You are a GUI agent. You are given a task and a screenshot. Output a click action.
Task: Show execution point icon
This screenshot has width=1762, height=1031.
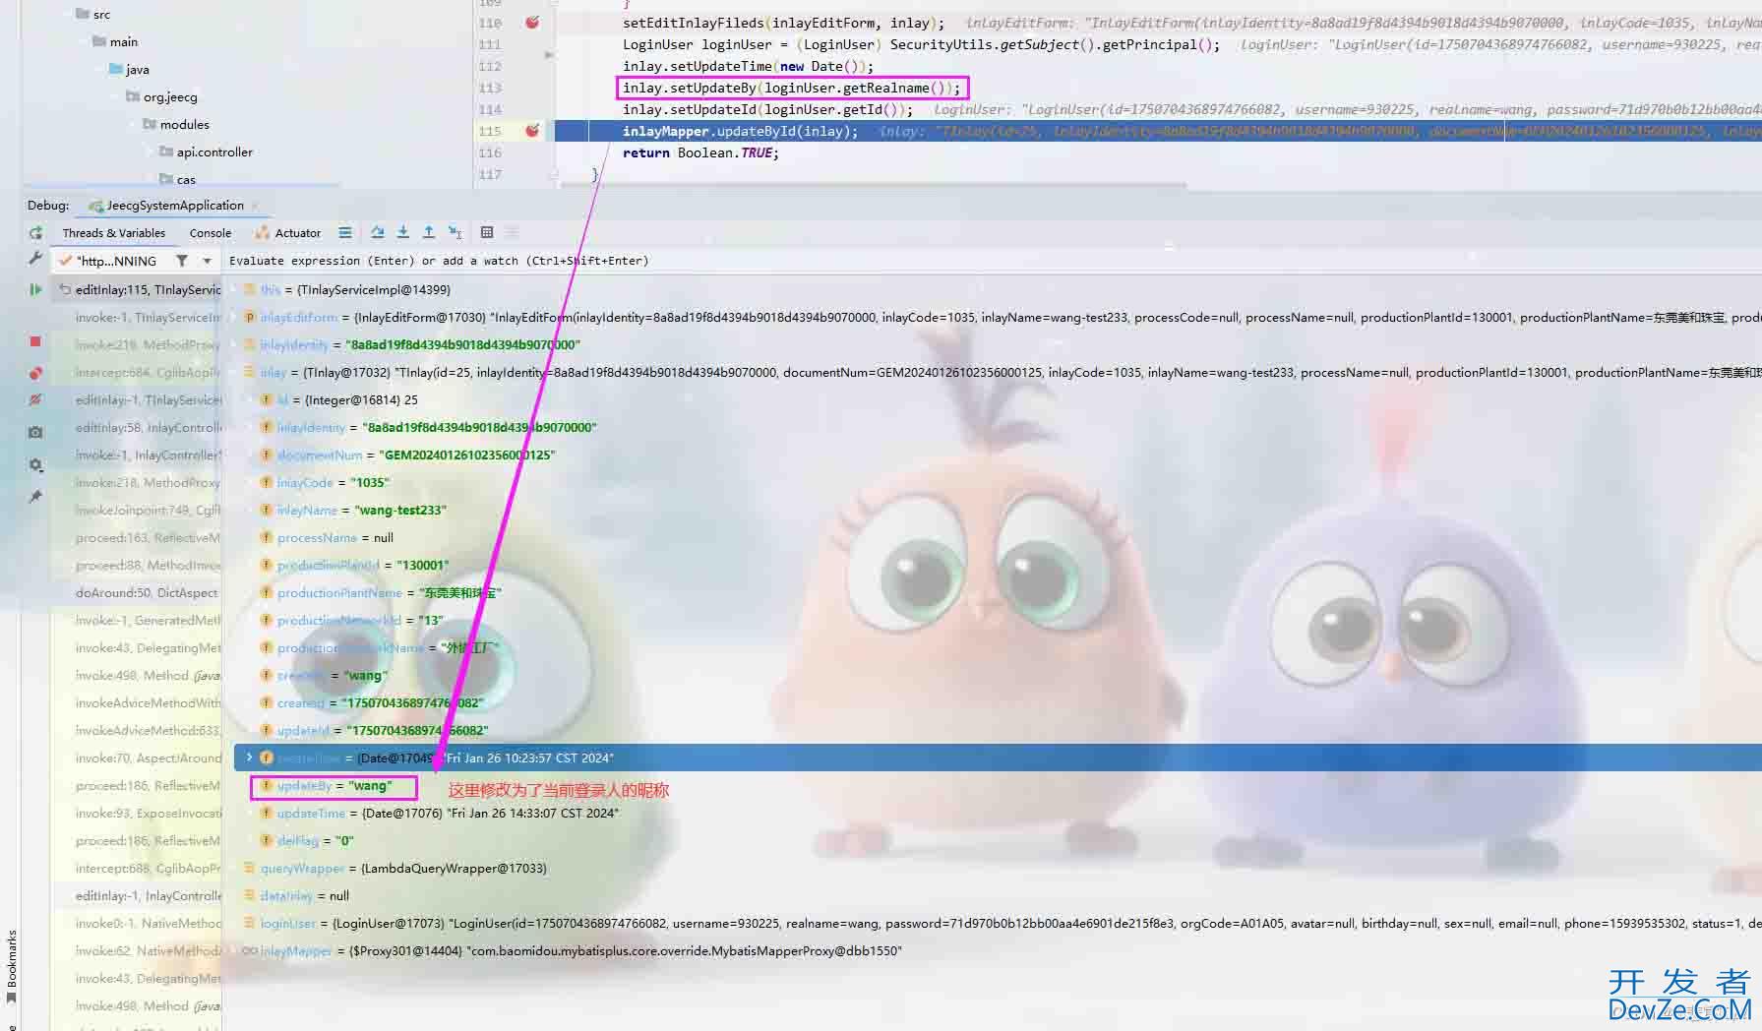(x=345, y=233)
